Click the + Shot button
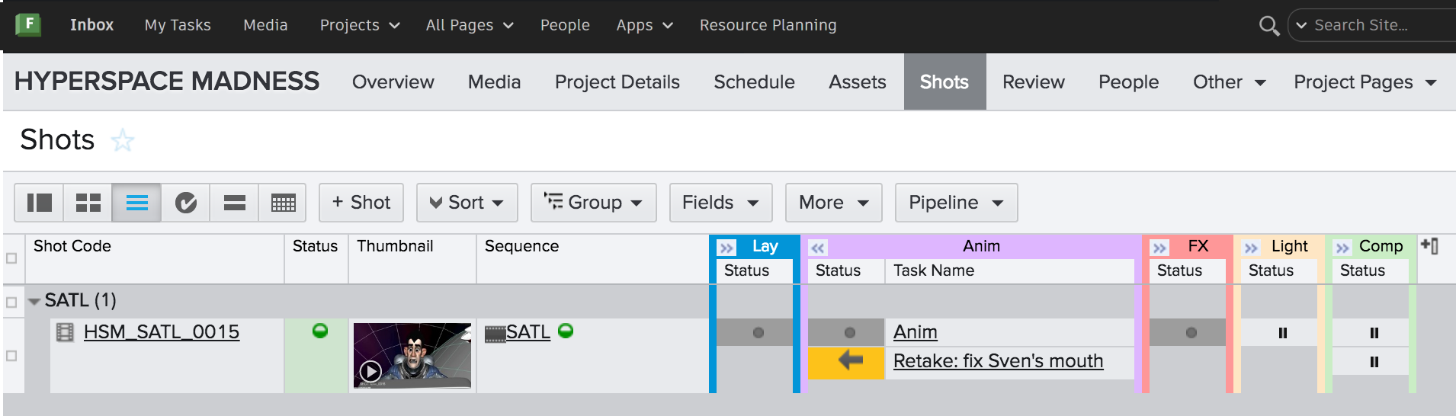1456x416 pixels. coord(361,203)
